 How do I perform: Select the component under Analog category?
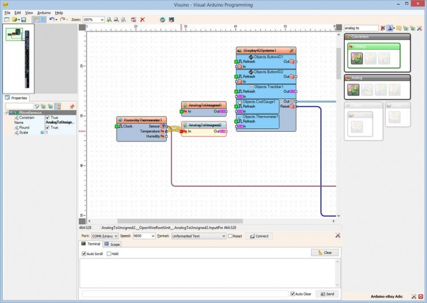click(353, 90)
